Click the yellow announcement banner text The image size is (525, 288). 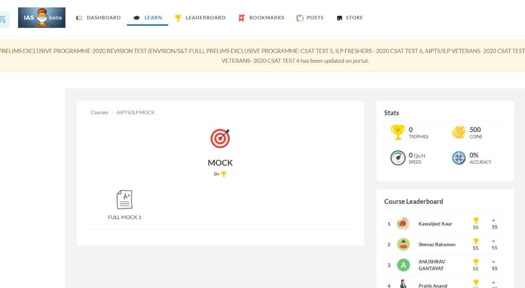[x=262, y=56]
